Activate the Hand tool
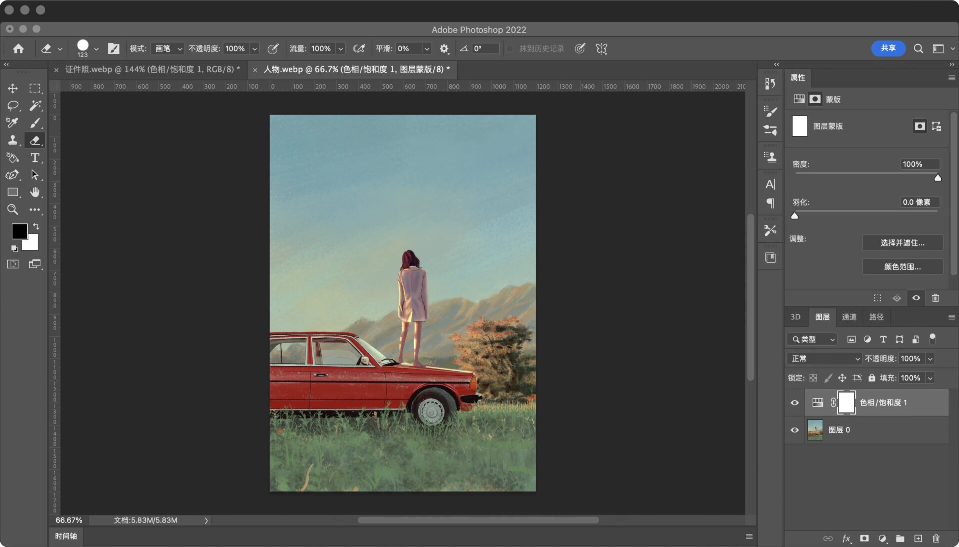 (x=35, y=192)
